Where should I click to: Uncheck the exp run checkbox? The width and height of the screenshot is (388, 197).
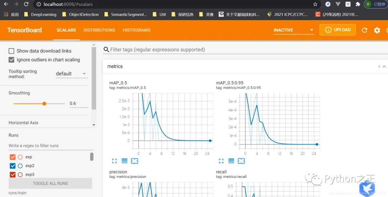point(13,157)
